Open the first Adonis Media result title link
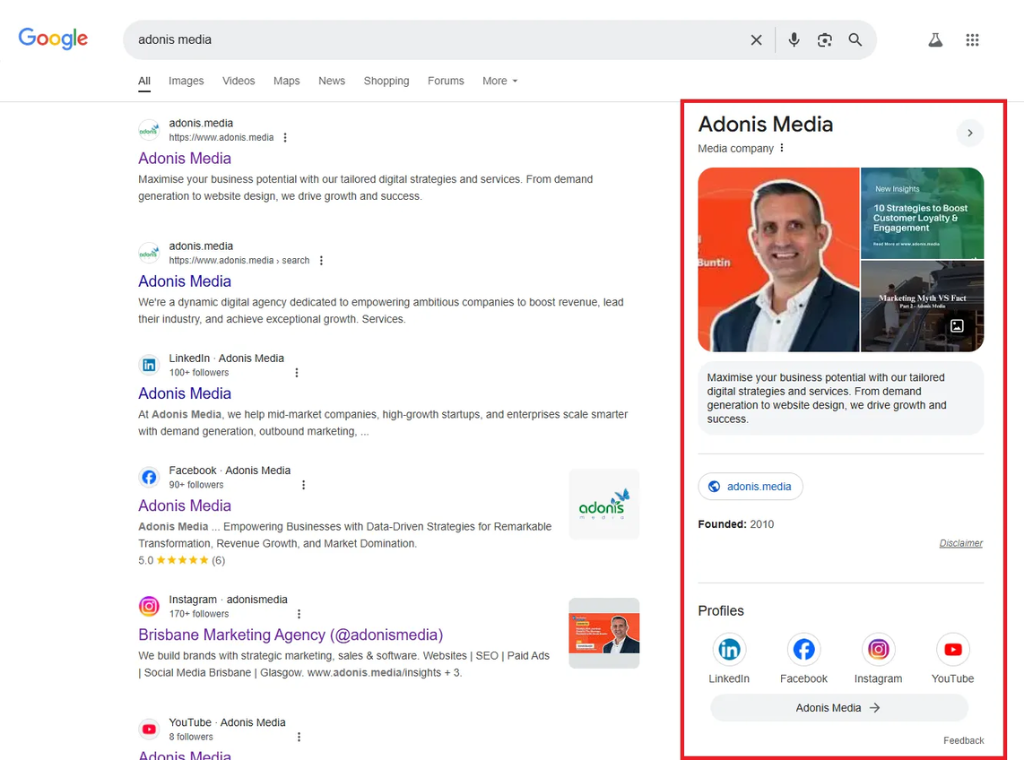 tap(185, 159)
